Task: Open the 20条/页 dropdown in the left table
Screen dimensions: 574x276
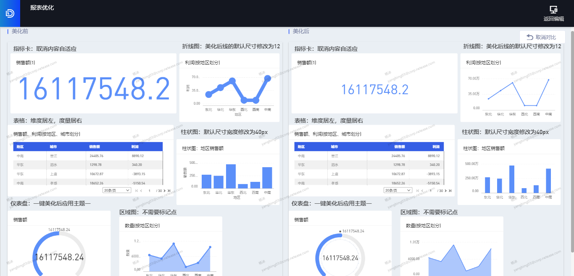Action: [x=116, y=190]
